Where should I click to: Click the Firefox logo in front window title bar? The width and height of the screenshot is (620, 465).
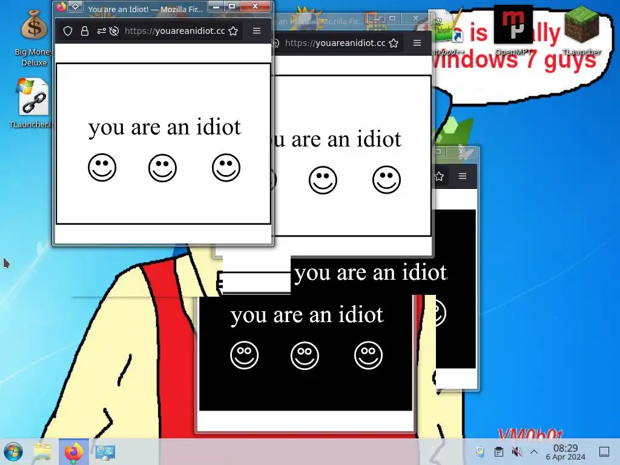[x=61, y=7]
